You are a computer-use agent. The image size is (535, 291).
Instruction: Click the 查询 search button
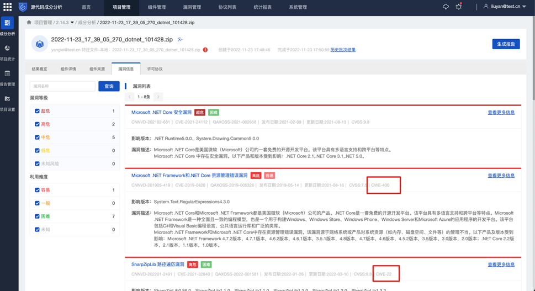coord(109,86)
